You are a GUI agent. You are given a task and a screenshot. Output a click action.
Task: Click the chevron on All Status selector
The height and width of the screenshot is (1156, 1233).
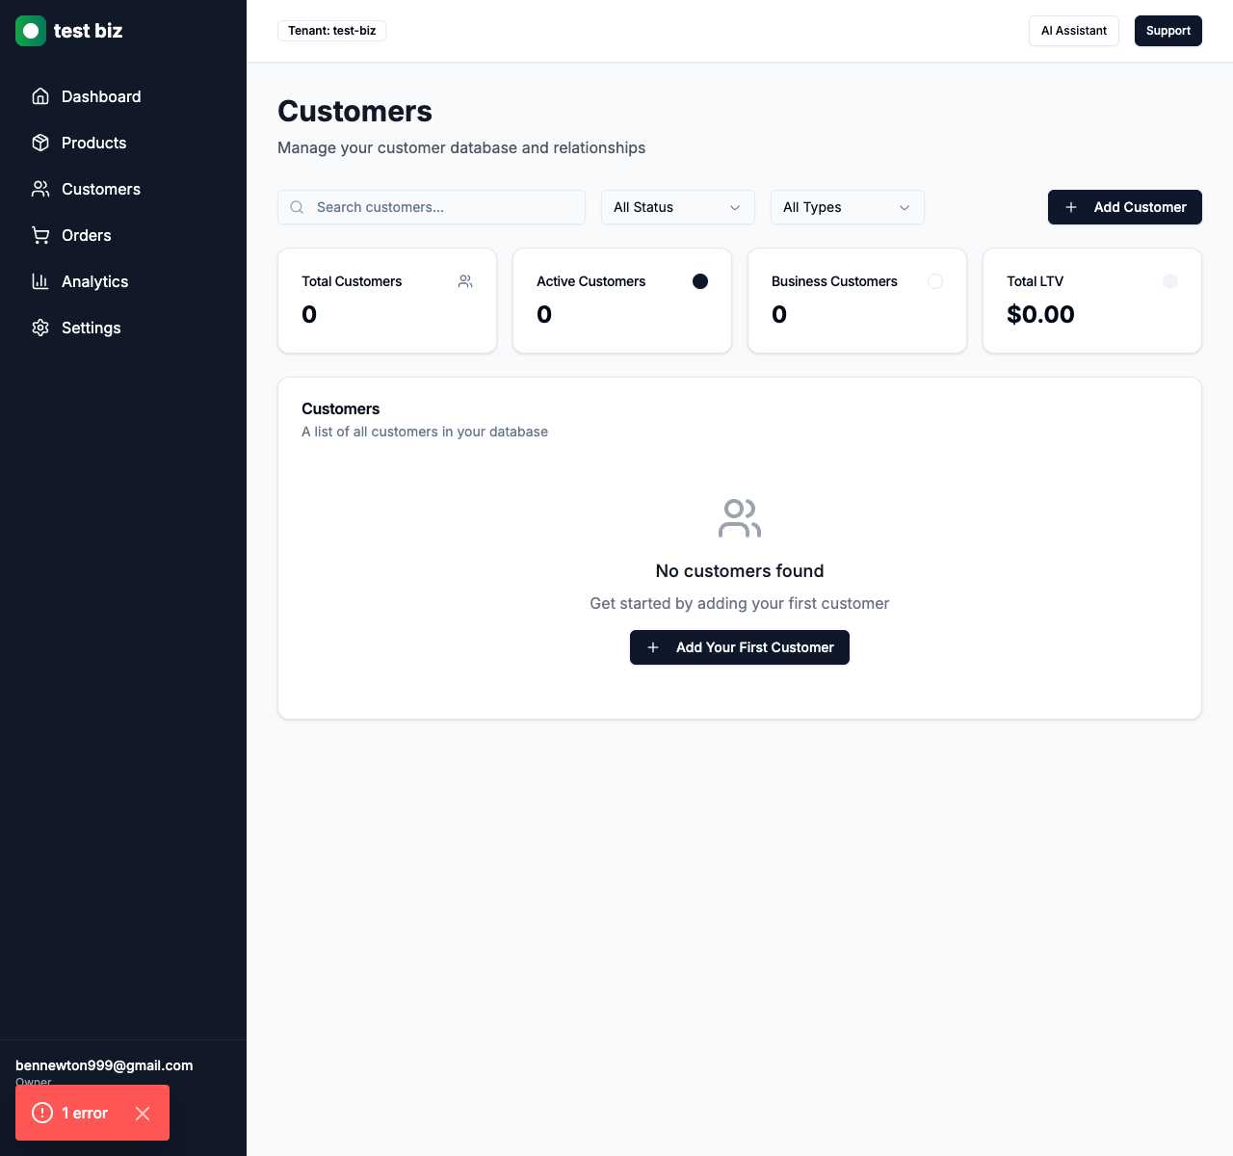pos(735,207)
